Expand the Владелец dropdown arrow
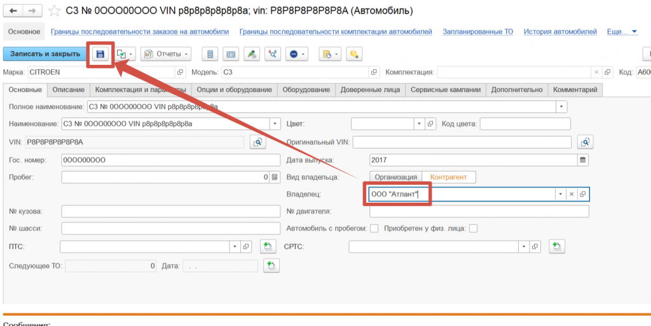This screenshot has height=326, width=651. (560, 194)
